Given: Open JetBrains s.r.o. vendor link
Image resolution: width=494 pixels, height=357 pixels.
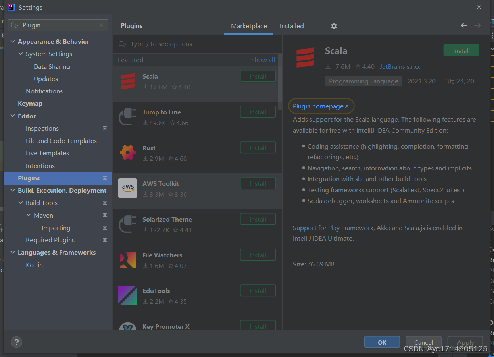Looking at the screenshot, I should 400,67.
